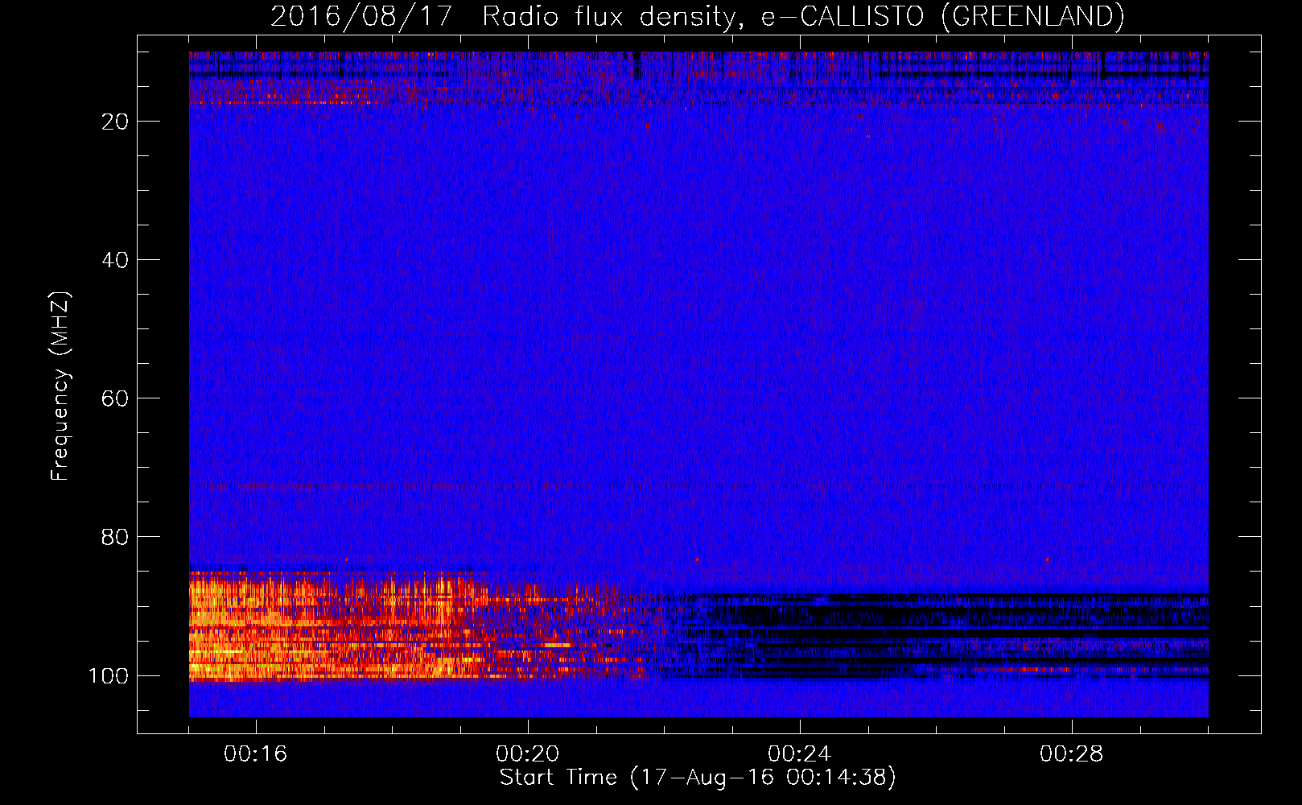Click the 00:20 time tick label
This screenshot has width=1302, height=805.
528,754
